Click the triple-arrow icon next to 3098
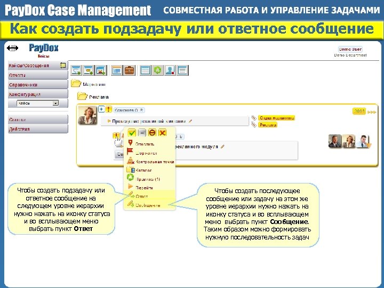 [372, 112]
